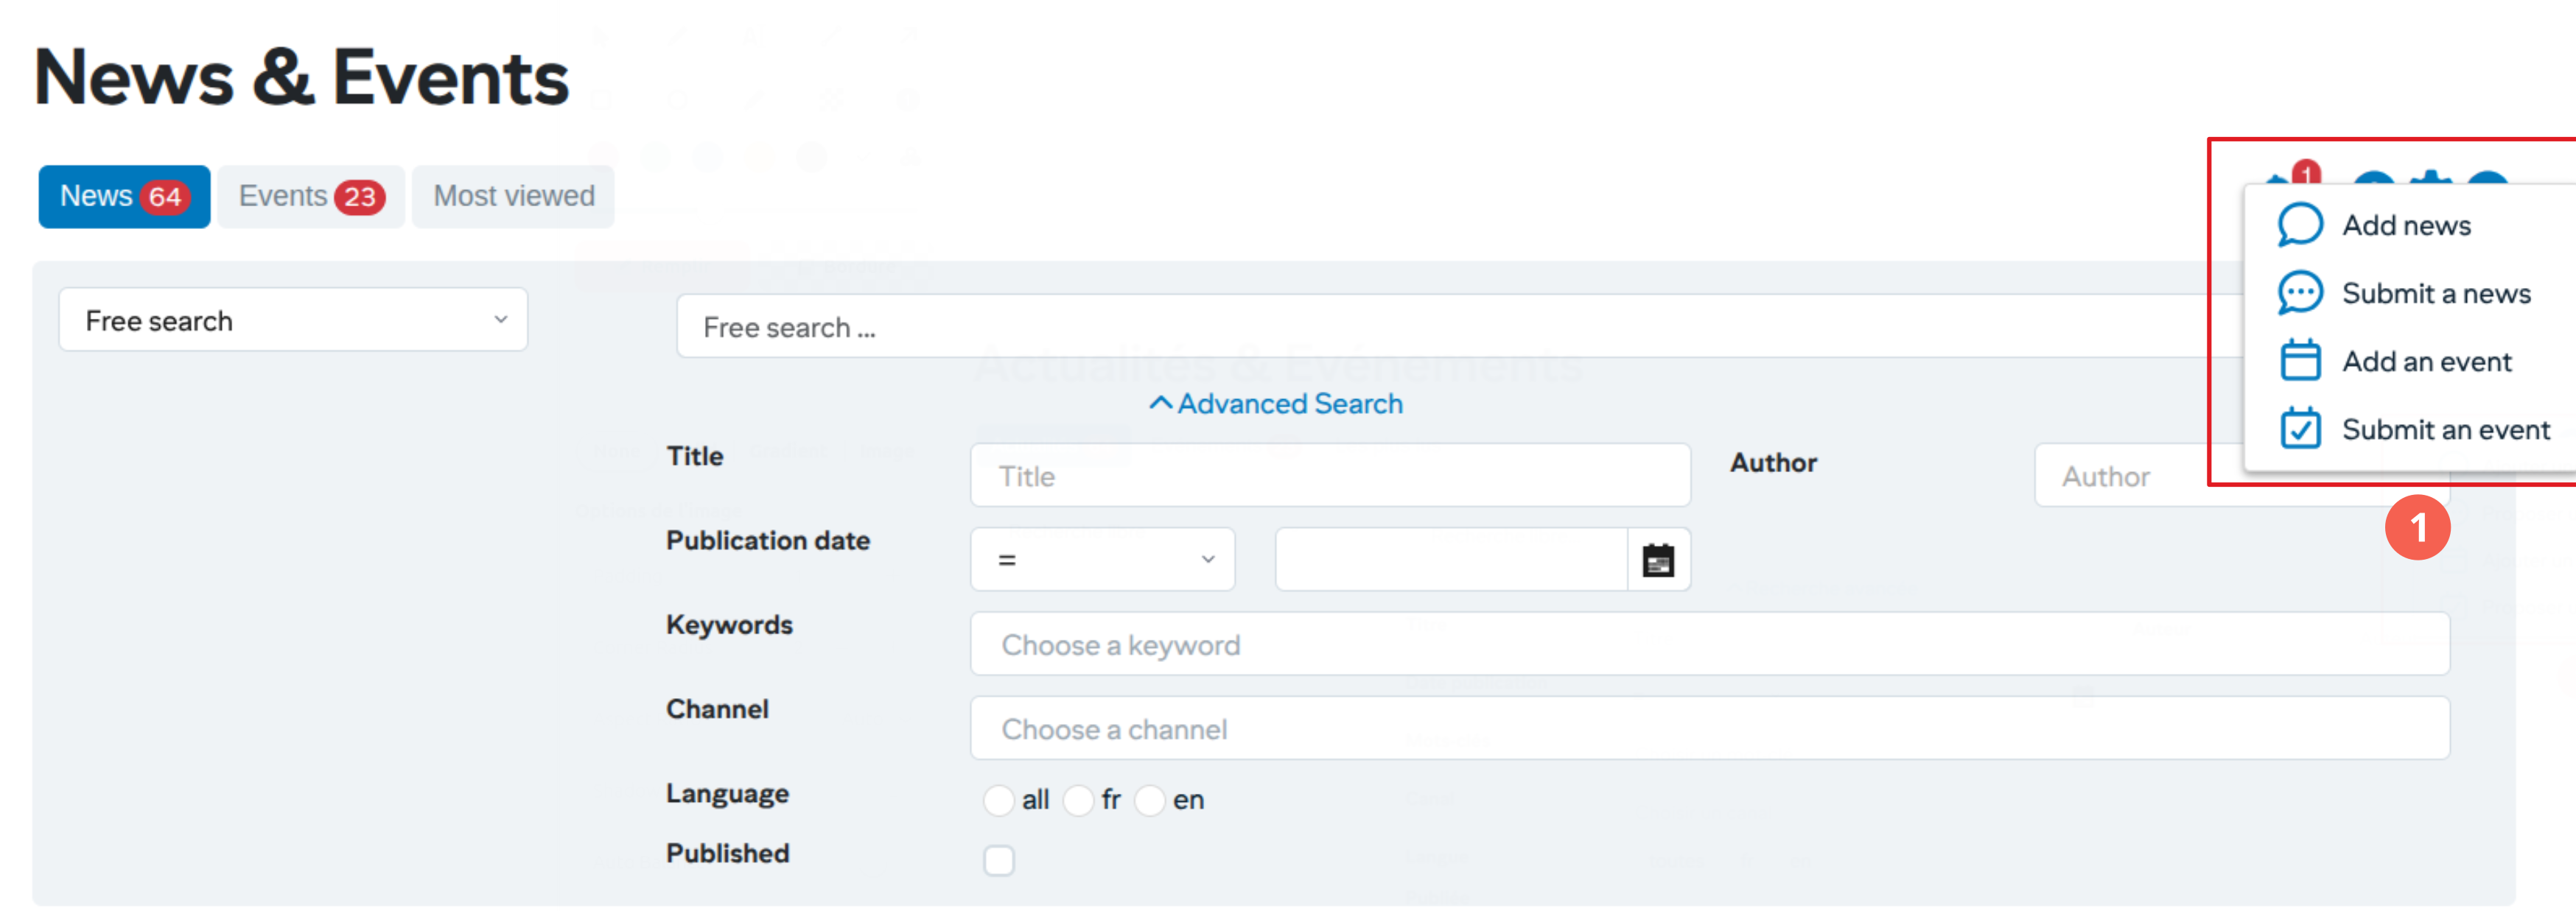Click the Submit an event checked-calendar icon
Viewport: 2576px width, 911px height.
[x=2299, y=429]
